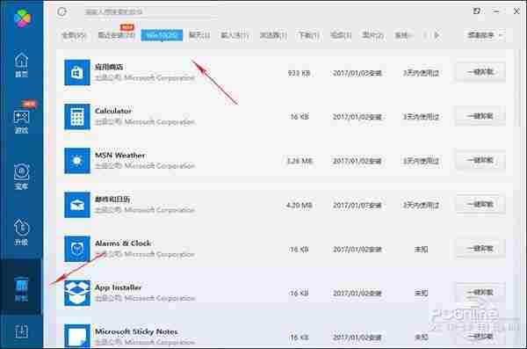Viewport: 527px width, 349px height.
Task: Switch to the 系统 system tab
Action: (403, 35)
